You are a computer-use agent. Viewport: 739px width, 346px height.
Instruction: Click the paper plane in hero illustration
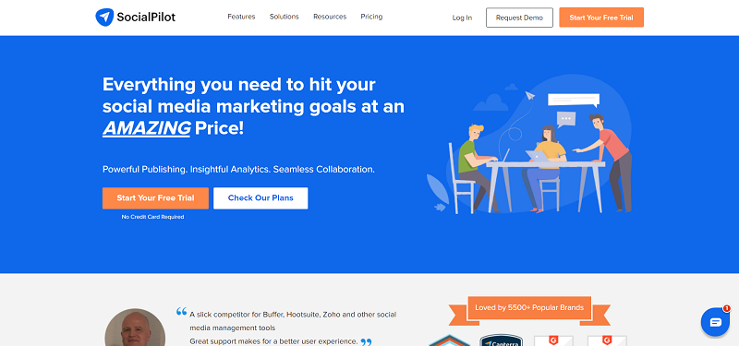click(530, 96)
